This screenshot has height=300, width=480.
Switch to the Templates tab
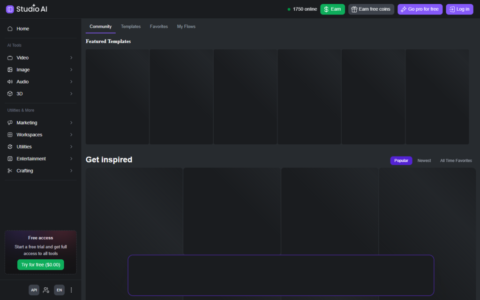tap(131, 27)
